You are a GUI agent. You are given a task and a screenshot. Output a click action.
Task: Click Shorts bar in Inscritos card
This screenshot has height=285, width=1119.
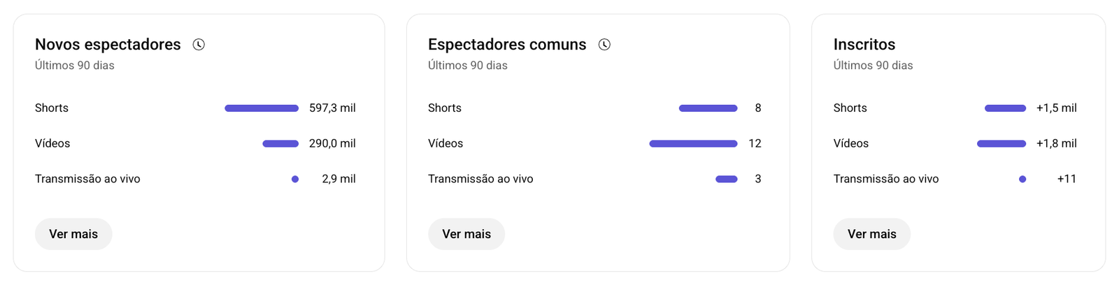pyautogui.click(x=1005, y=108)
